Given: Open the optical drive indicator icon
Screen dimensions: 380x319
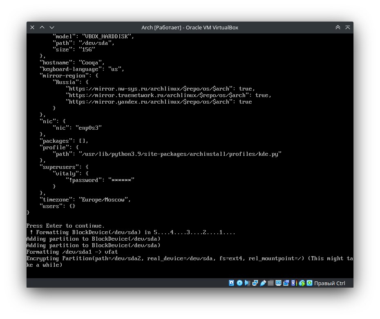Looking at the screenshot, I should (x=239, y=283).
